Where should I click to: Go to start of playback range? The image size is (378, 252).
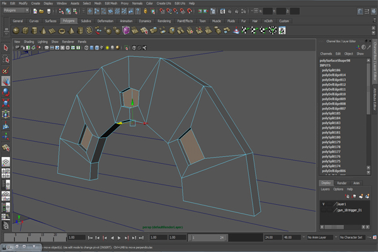tap(90, 238)
